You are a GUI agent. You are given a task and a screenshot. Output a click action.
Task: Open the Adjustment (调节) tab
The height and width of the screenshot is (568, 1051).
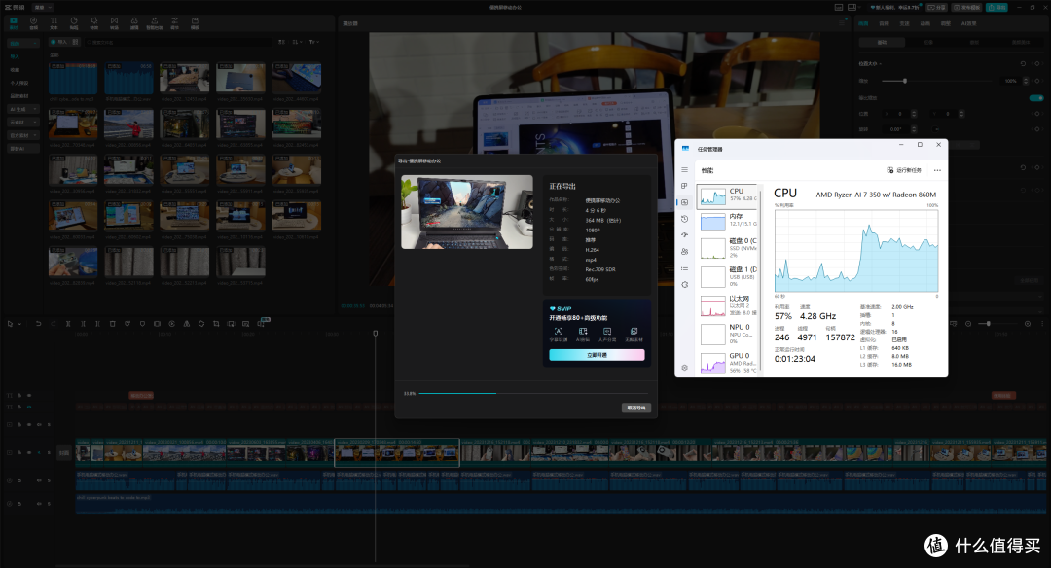point(174,23)
